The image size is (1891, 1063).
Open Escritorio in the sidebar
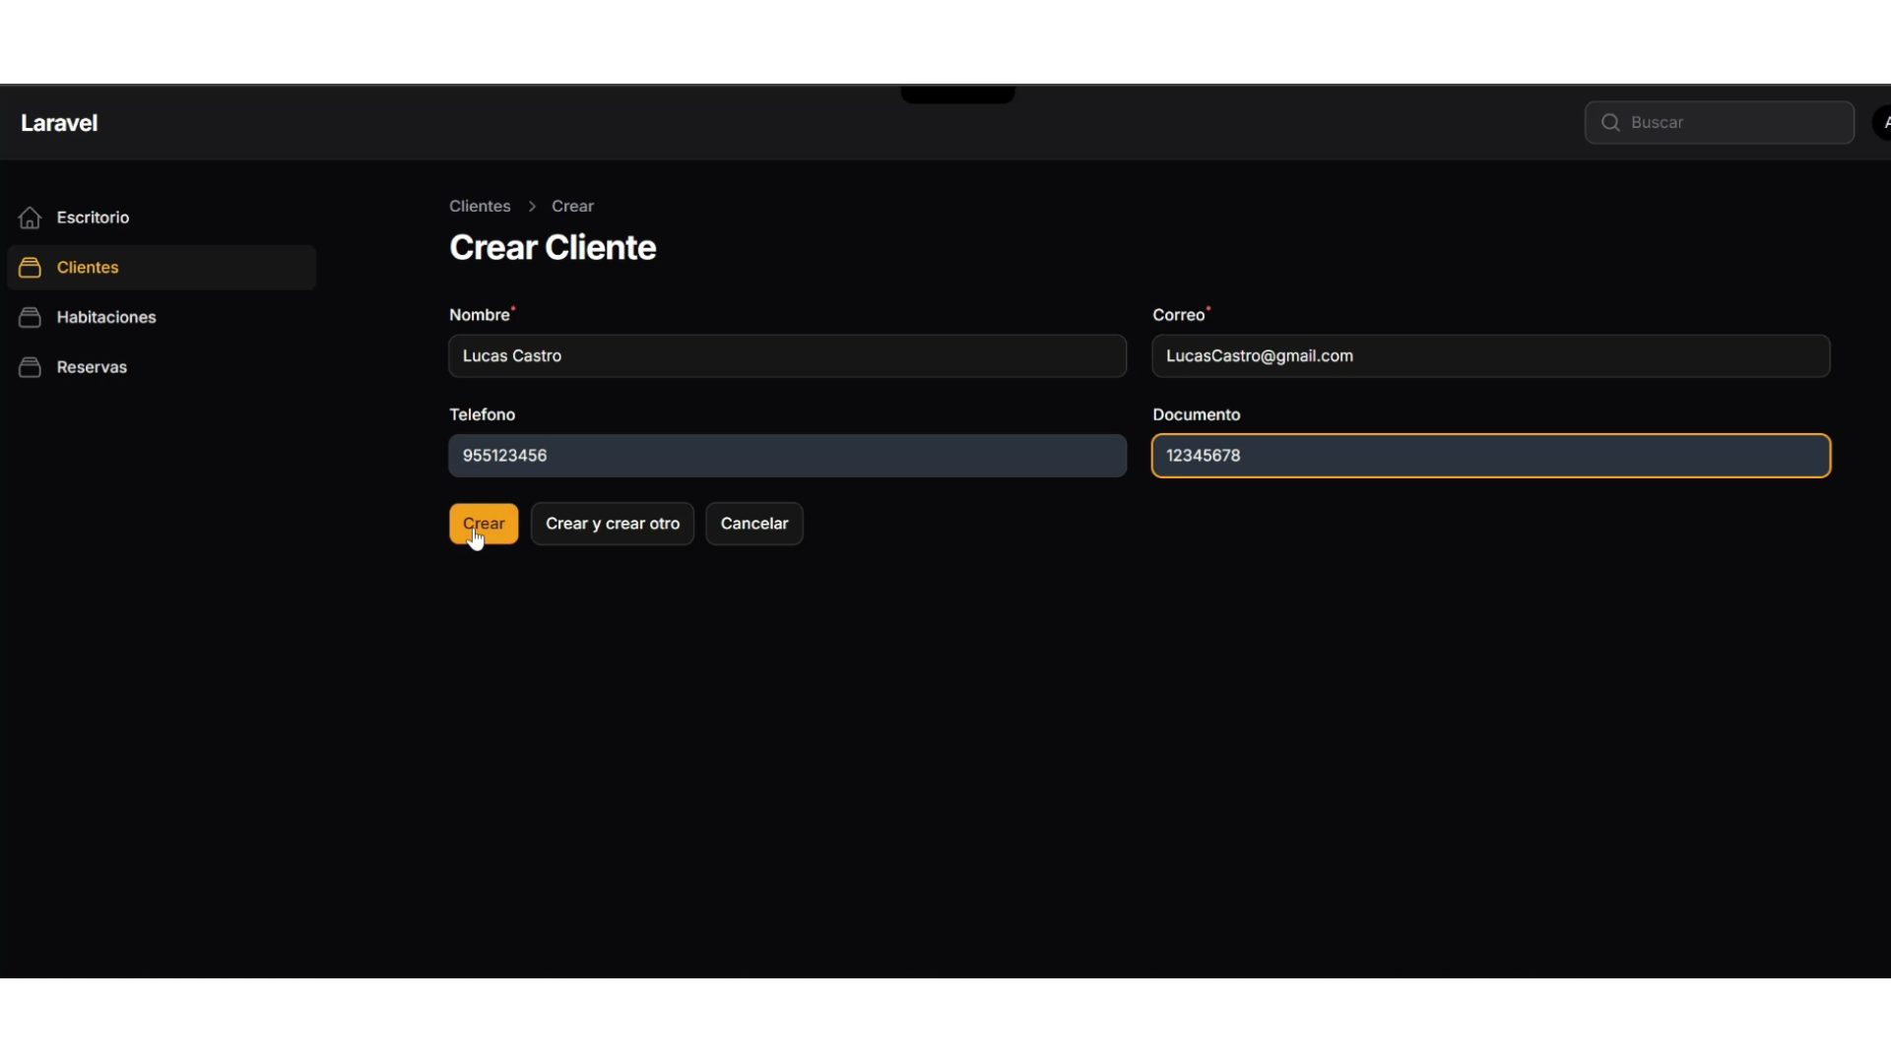tap(93, 218)
